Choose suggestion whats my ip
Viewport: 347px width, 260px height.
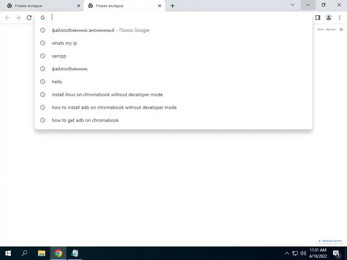point(173,43)
